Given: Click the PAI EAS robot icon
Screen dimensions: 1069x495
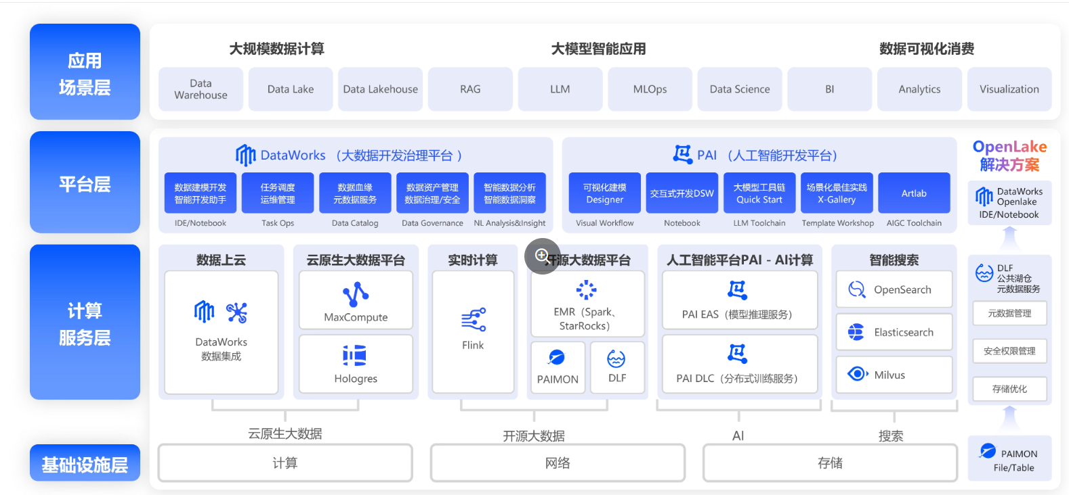Looking at the screenshot, I should coord(737,291).
